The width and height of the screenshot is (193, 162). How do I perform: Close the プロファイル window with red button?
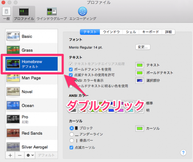click(3, 2)
